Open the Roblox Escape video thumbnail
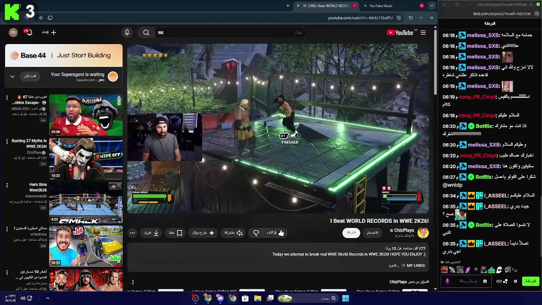The height and width of the screenshot is (305, 542). [86, 115]
